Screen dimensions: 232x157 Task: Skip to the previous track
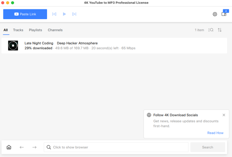(x=54, y=14)
